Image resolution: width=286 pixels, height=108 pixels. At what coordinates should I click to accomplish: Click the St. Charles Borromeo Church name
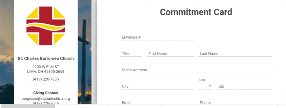pyautogui.click(x=46, y=58)
